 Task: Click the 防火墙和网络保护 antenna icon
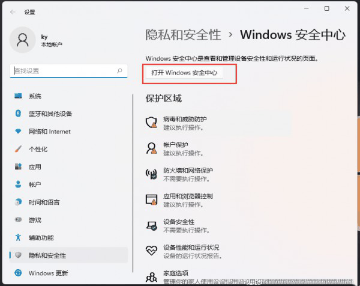[x=152, y=174]
